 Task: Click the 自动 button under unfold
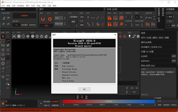[x=46, y=26]
